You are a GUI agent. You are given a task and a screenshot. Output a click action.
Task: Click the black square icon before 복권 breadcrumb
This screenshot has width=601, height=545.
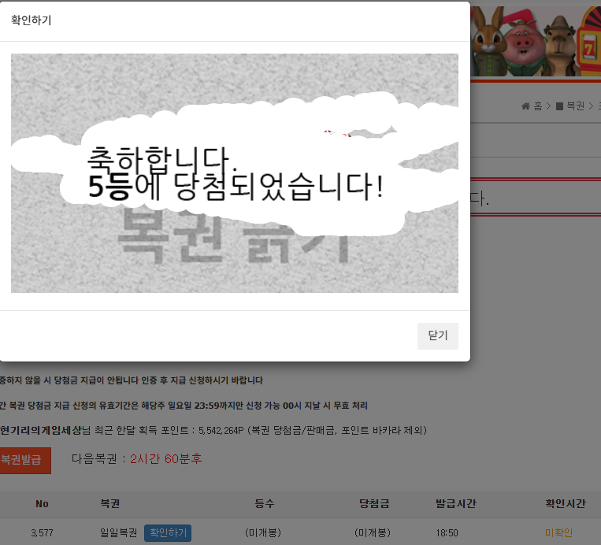click(559, 106)
